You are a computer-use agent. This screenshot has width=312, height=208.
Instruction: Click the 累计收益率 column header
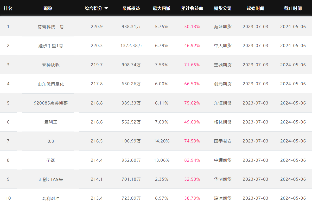coord(192,8)
